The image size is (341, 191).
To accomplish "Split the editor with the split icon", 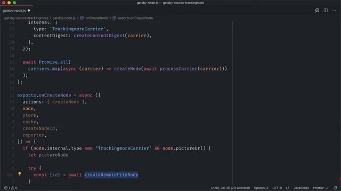I will (326, 11).
